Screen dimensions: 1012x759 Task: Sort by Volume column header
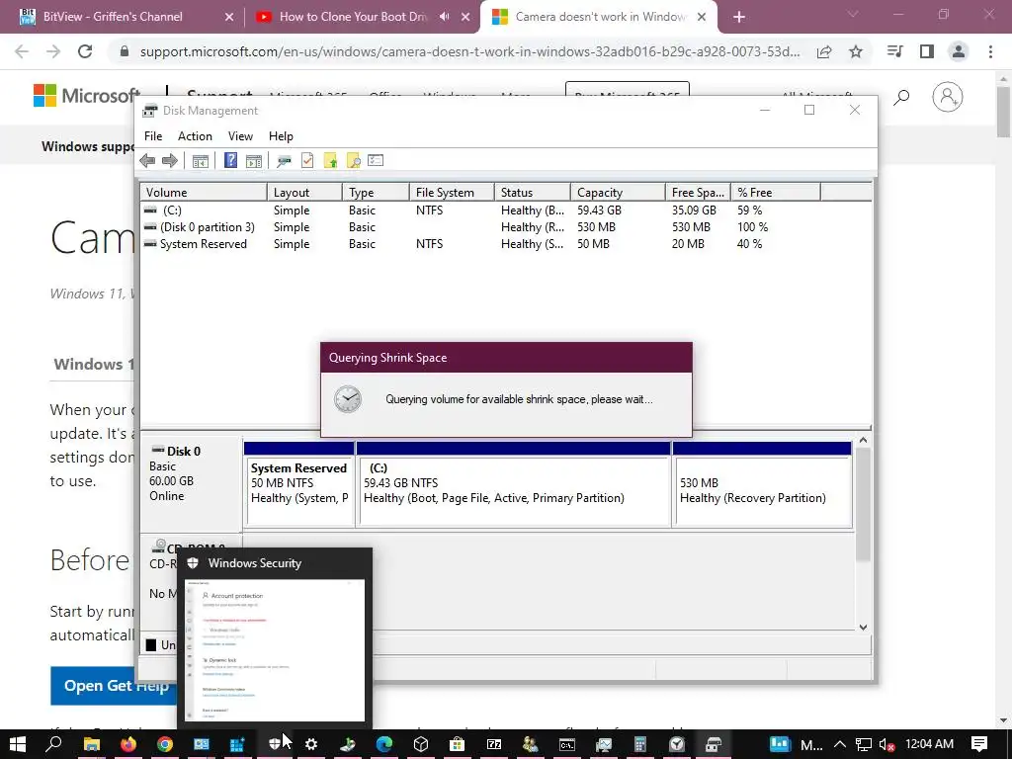204,193
